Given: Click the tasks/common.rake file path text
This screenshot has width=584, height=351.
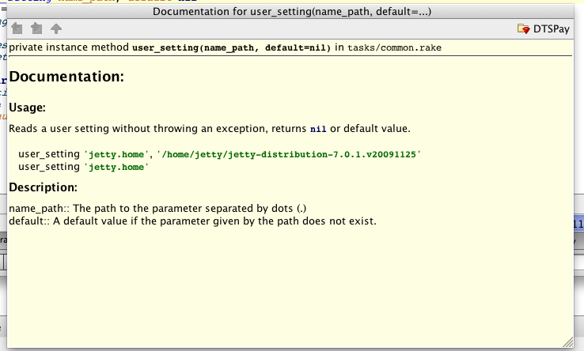Looking at the screenshot, I should coord(394,47).
